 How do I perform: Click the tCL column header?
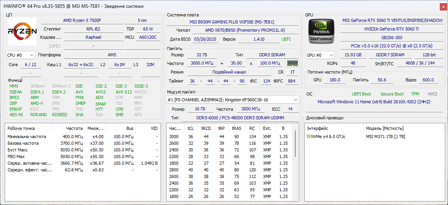(x=190, y=128)
